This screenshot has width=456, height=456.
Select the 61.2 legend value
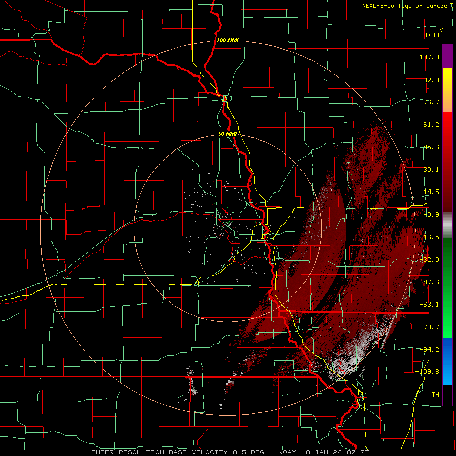pyautogui.click(x=431, y=125)
